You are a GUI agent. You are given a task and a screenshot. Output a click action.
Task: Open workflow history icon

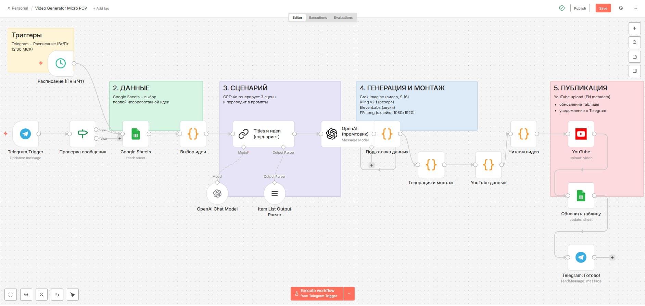click(621, 8)
